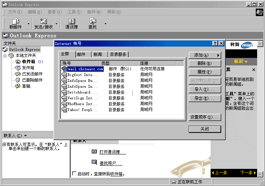The image size is (265, 186).
Task: Click the 关闭 button in dialog
Action: pyautogui.click(x=205, y=129)
